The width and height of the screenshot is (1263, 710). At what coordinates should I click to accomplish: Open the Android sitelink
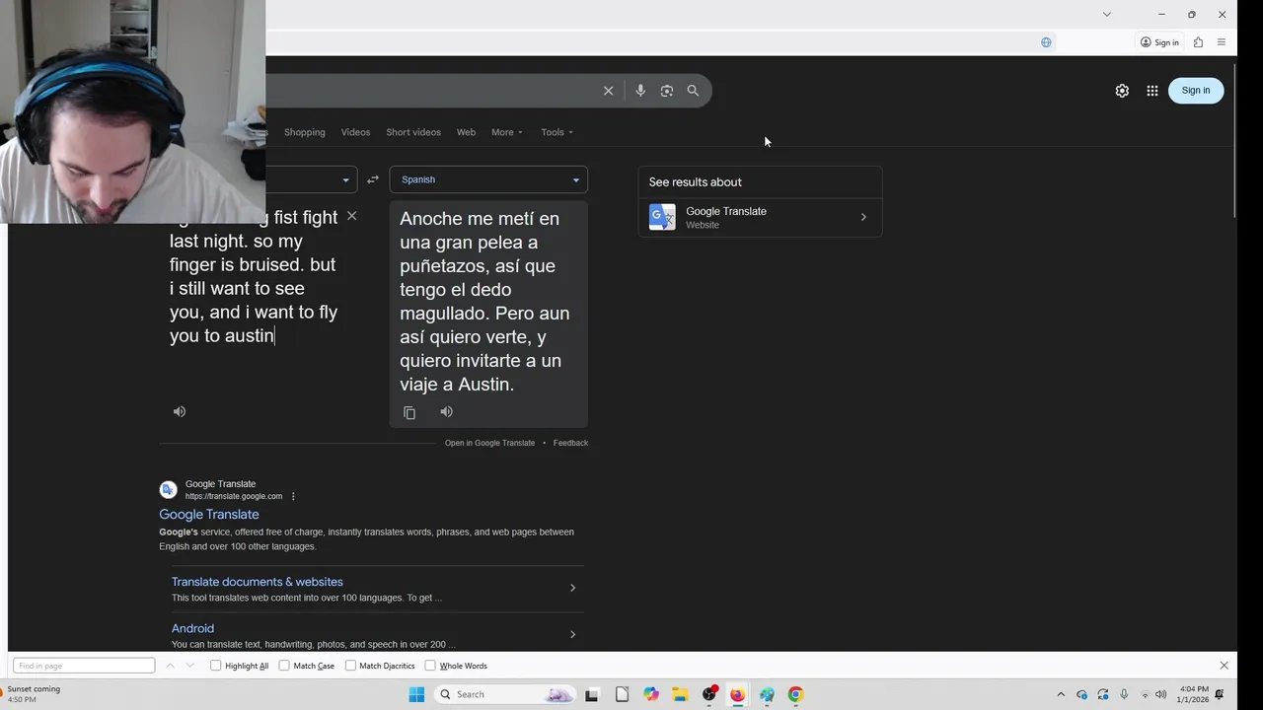tap(192, 628)
